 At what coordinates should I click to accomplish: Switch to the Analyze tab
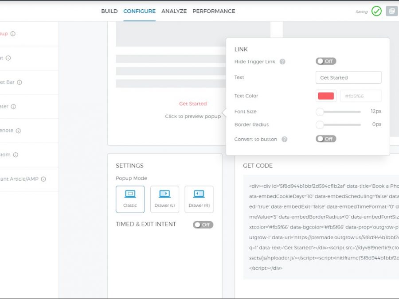(174, 11)
